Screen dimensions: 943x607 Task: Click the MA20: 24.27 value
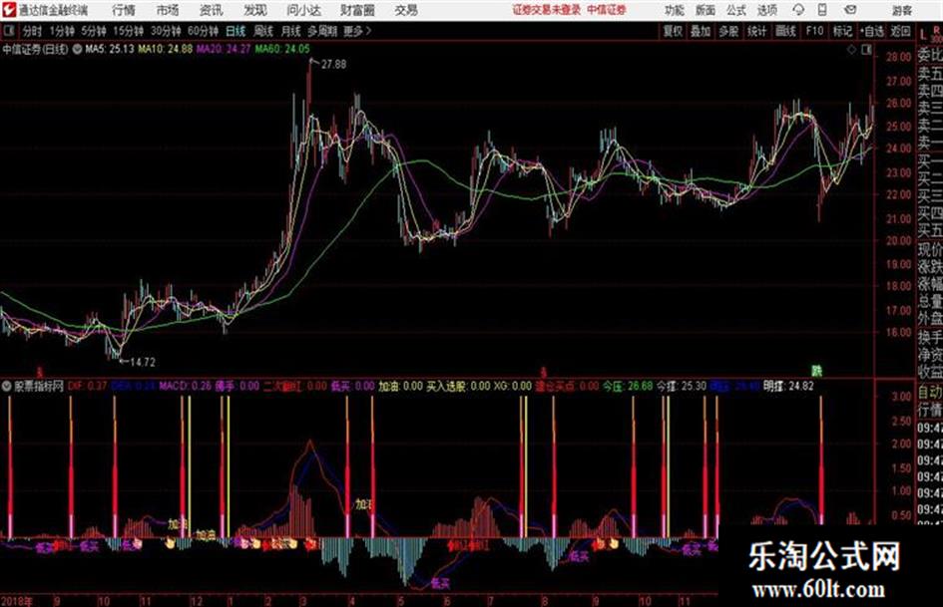coord(224,49)
